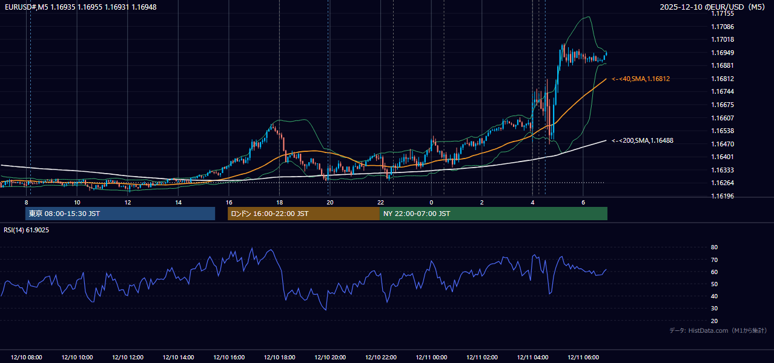Click price axis value 1.16881
The height and width of the screenshot is (363, 774).
point(723,65)
